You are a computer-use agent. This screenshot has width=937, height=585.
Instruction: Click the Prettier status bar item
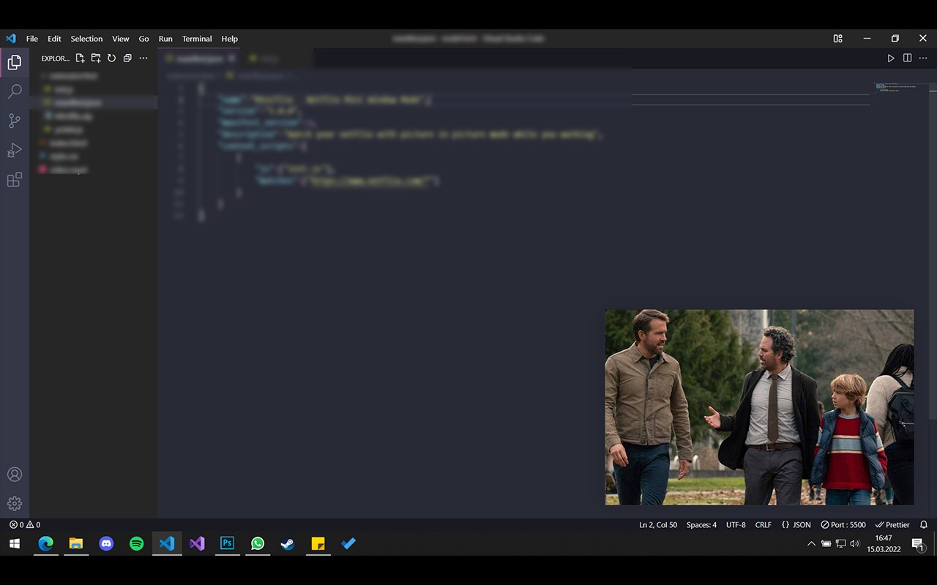892,525
